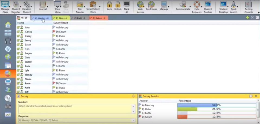Launch Co-Browse from the toolbar
The height and width of the screenshot is (124, 260).
151,6
